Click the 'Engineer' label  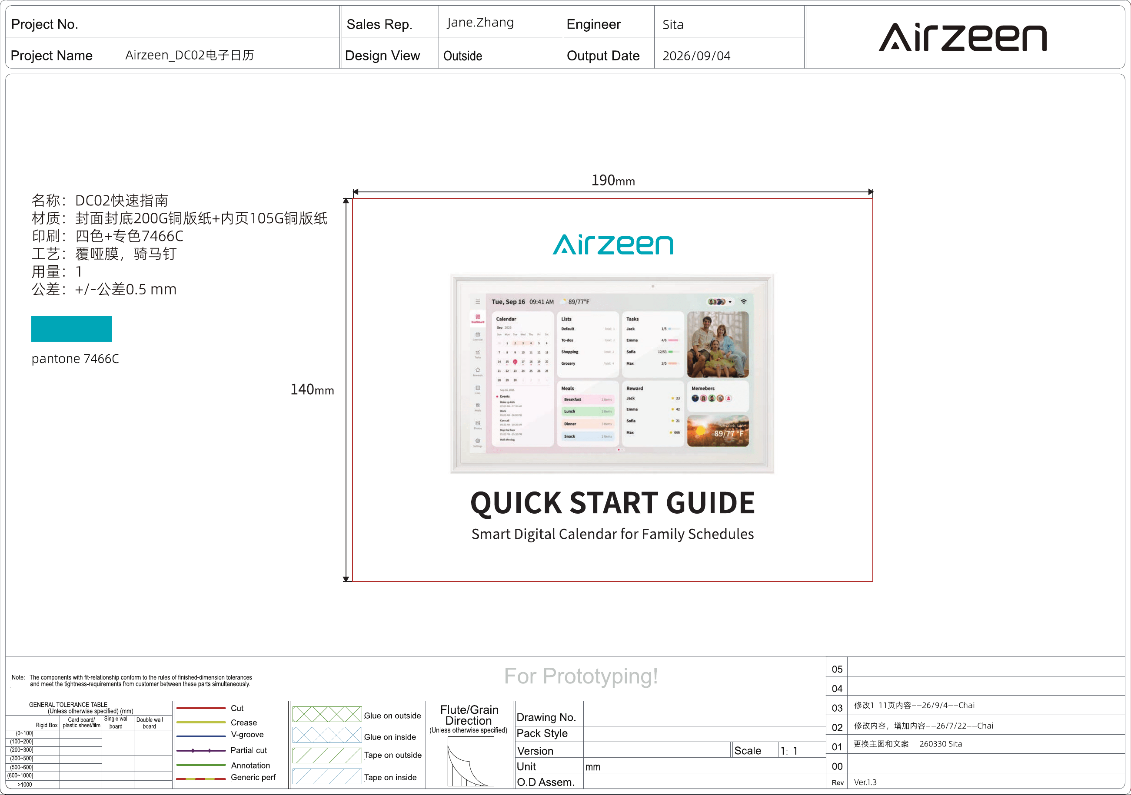coord(594,24)
